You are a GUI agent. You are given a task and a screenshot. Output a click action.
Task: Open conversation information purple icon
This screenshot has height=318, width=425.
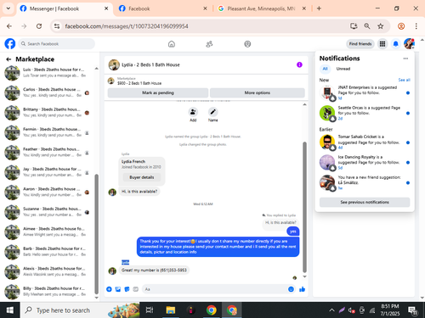click(299, 64)
